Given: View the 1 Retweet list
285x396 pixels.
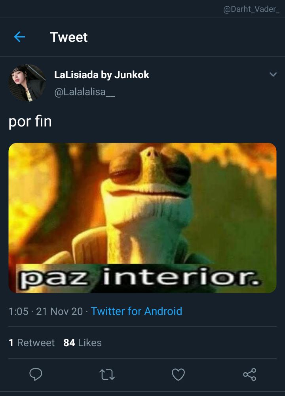Looking at the screenshot, I should coord(32,343).
